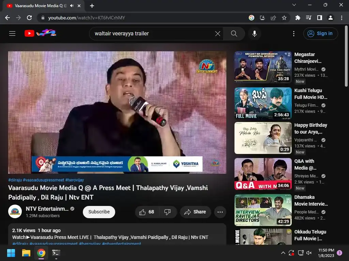This screenshot has width=349, height=261.
Task: Click the browser forward arrow
Action: point(18,18)
